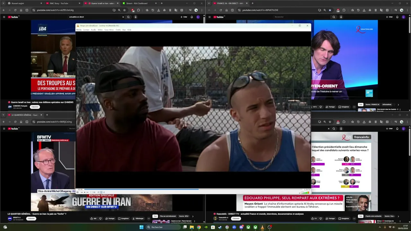This screenshot has width=411, height=231.
Task: Open the VLC Lecture menu
Action: click(86, 30)
